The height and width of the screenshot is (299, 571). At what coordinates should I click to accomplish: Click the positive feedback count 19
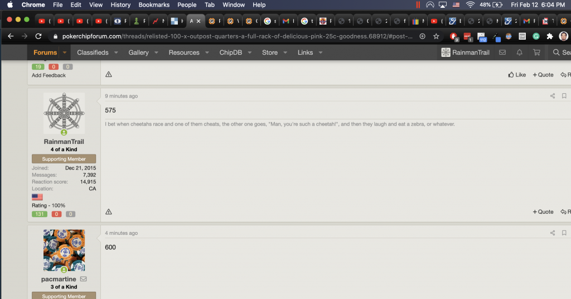coord(38,66)
